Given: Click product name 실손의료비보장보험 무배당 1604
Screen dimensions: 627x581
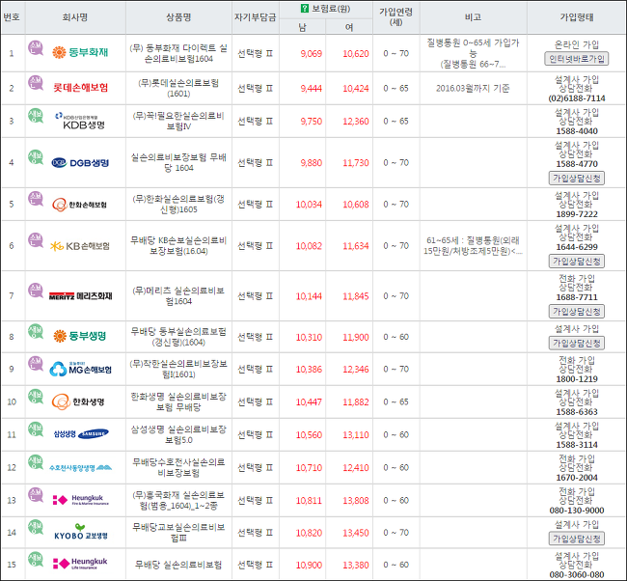Looking at the screenshot, I should pos(178,162).
